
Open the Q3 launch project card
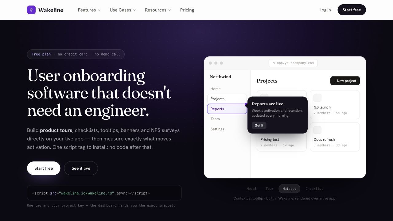point(335,105)
